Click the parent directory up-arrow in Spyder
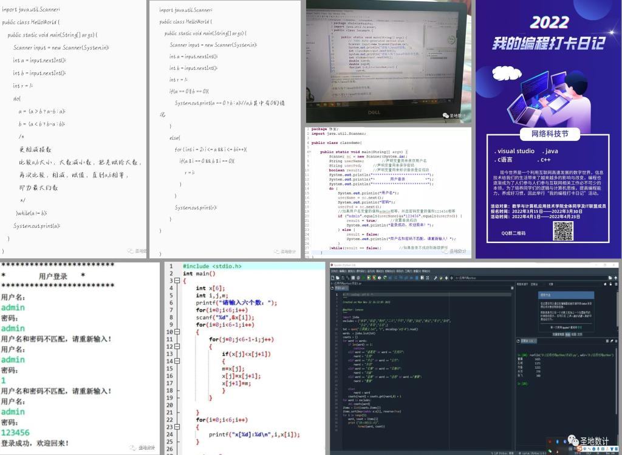This screenshot has height=455, width=622. click(x=616, y=278)
